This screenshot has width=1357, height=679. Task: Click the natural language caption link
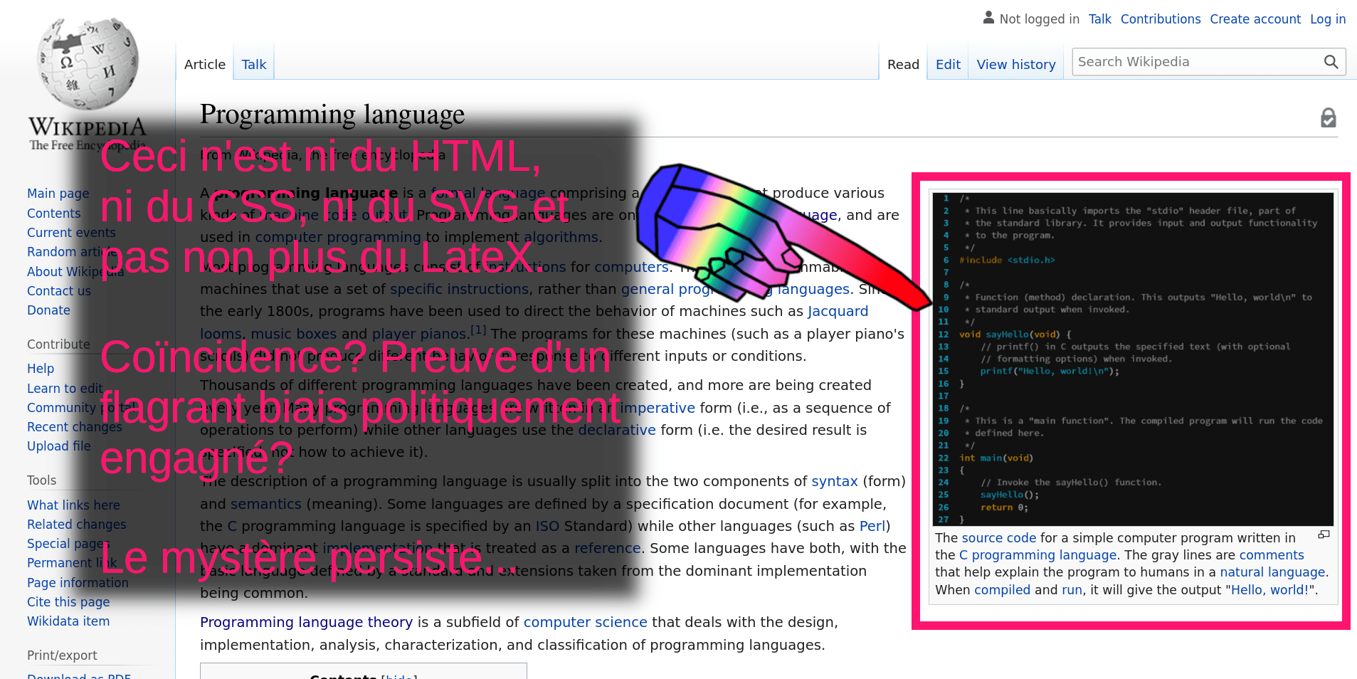[x=1272, y=572]
